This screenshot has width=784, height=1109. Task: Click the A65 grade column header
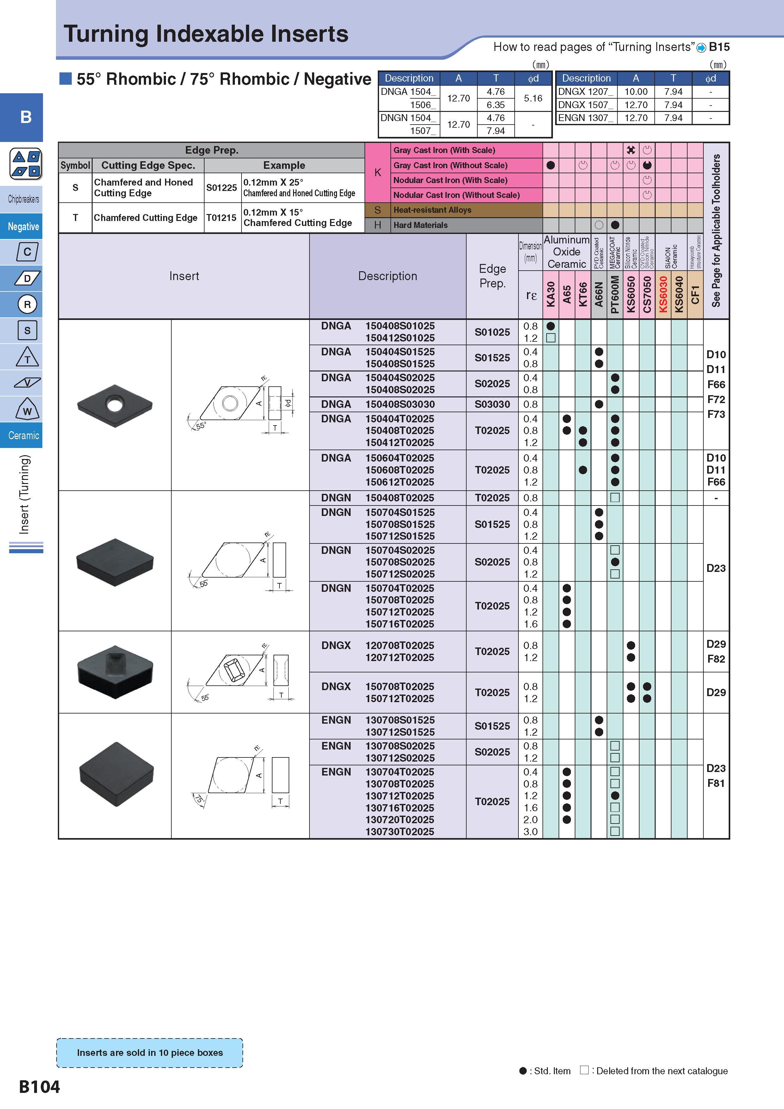(x=567, y=294)
